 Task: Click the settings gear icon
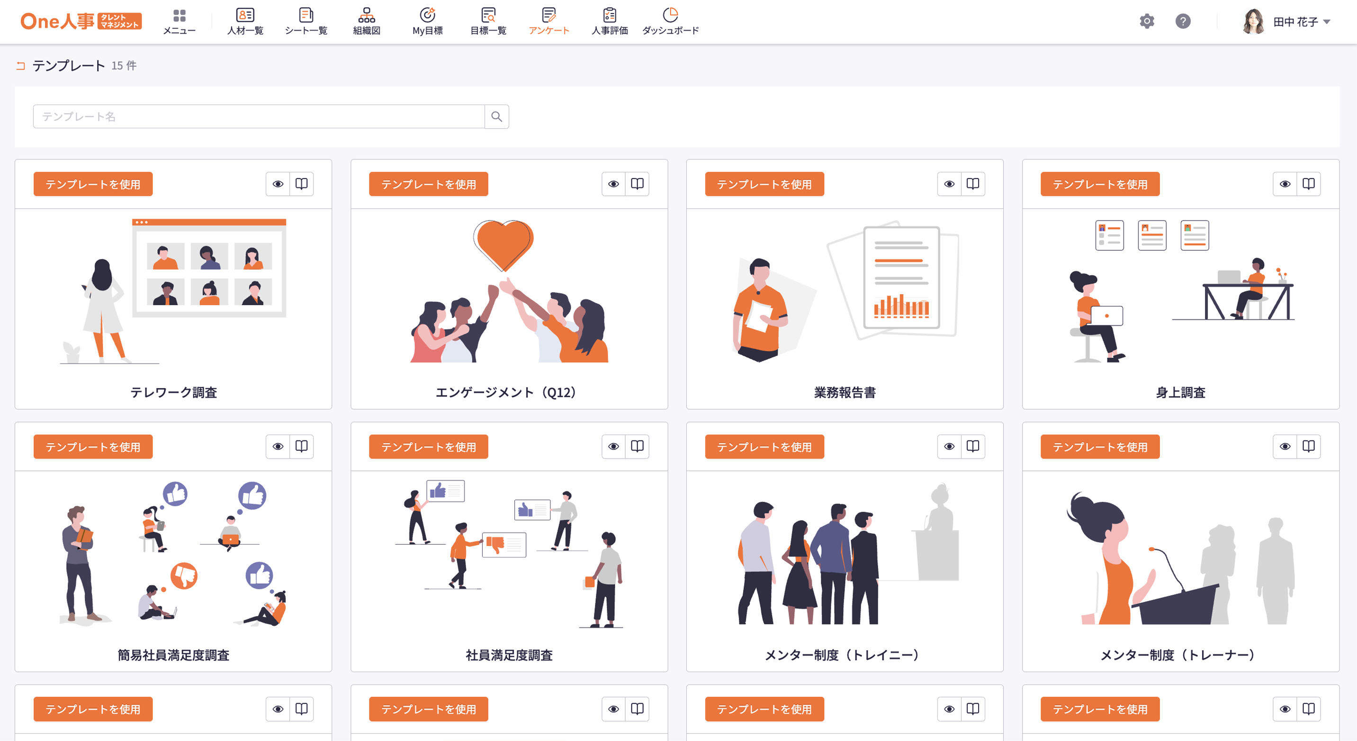[x=1147, y=21]
